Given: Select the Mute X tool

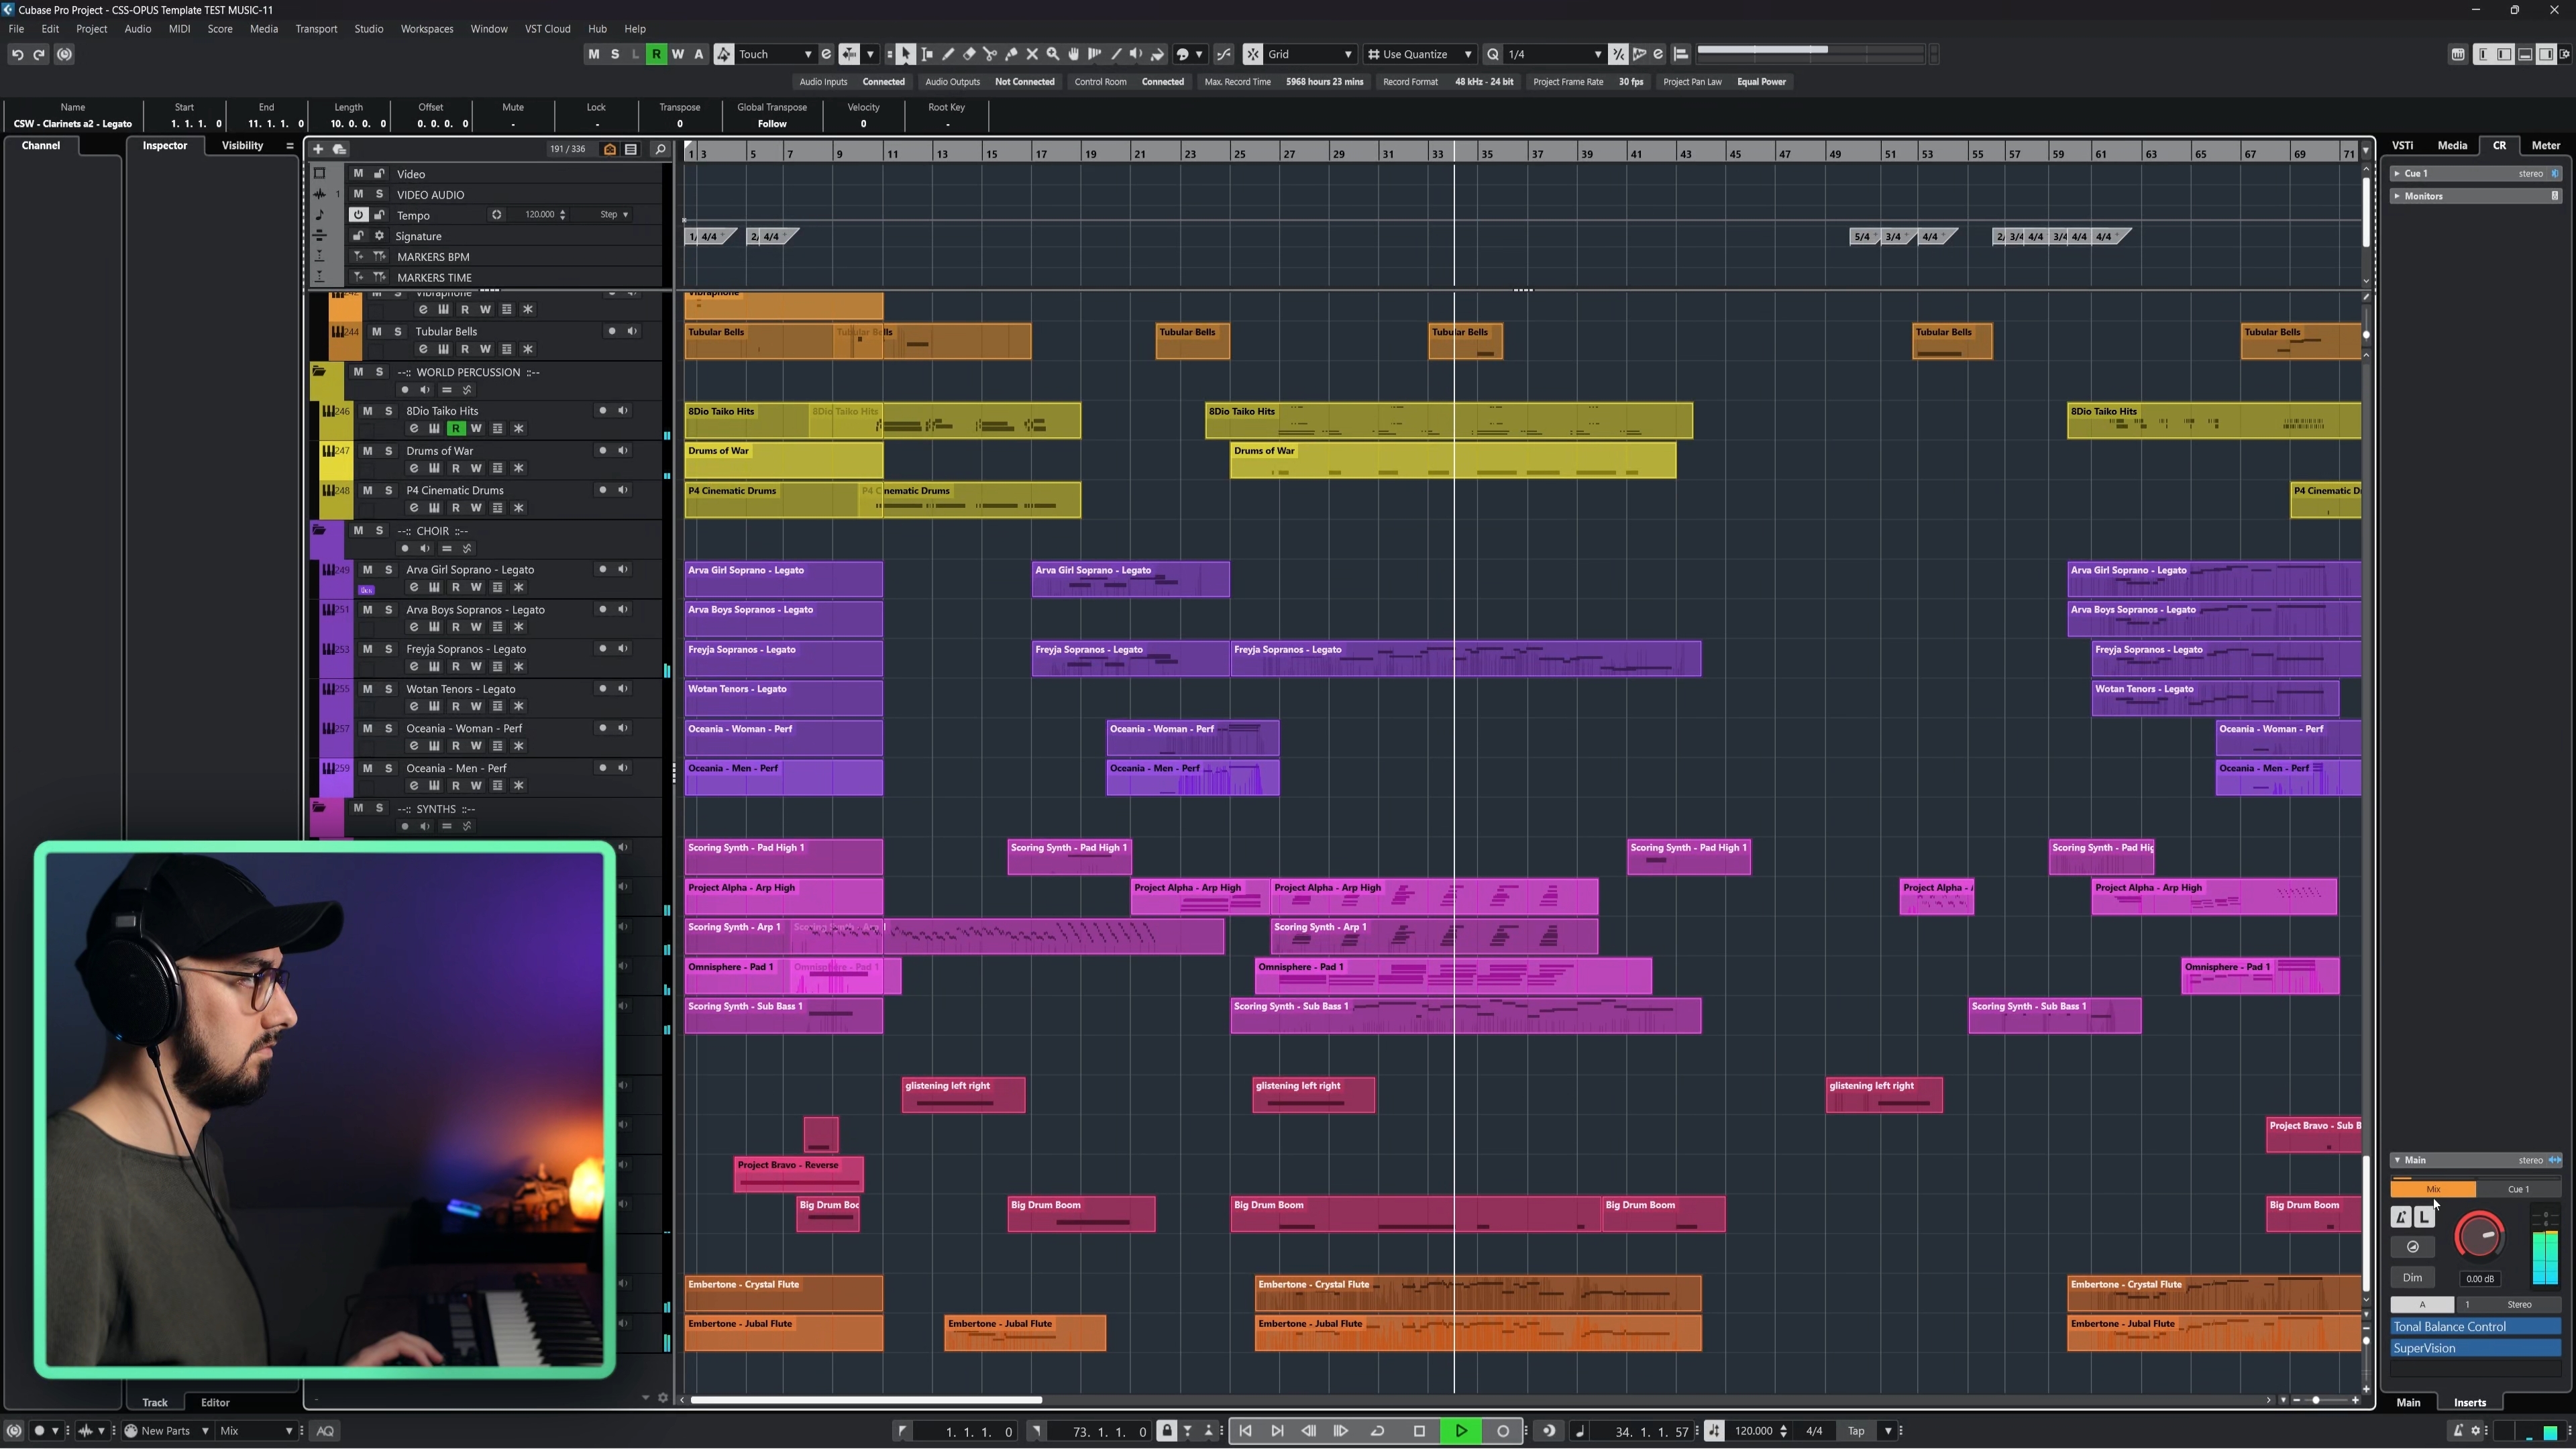Looking at the screenshot, I should [1032, 54].
